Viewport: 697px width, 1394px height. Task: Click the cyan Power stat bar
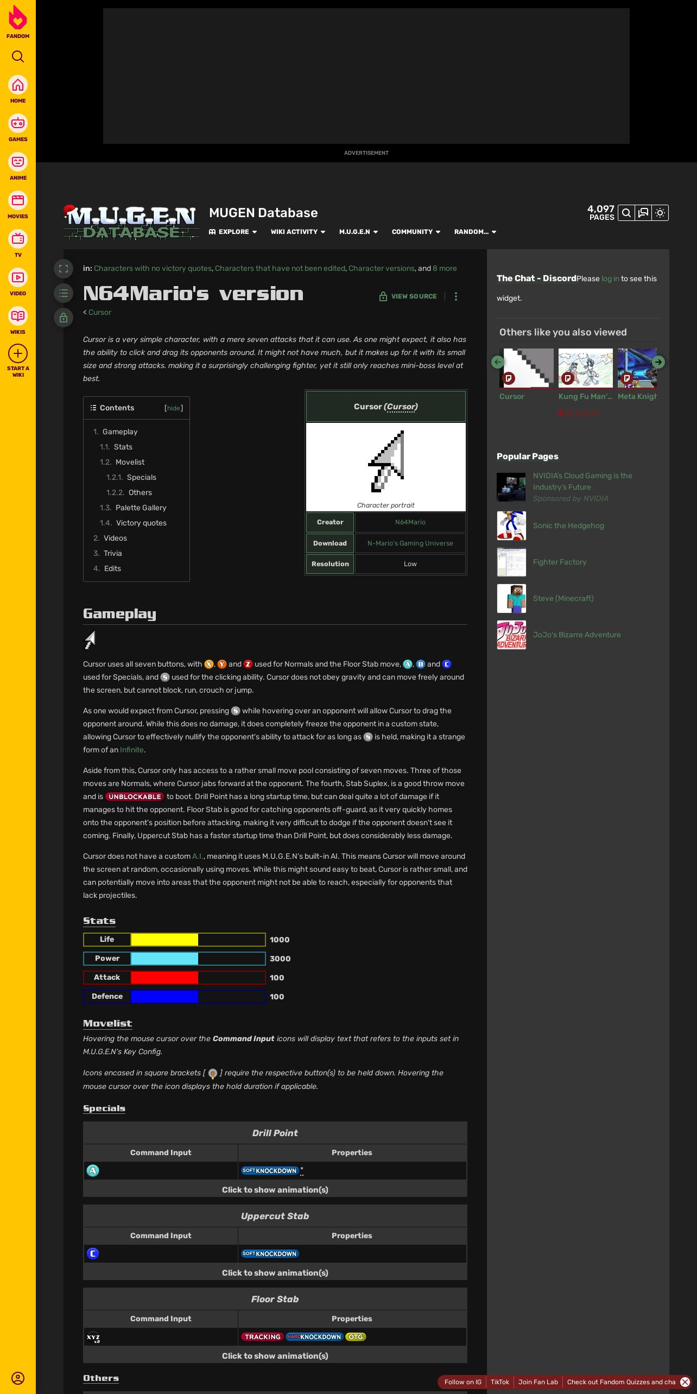(164, 959)
